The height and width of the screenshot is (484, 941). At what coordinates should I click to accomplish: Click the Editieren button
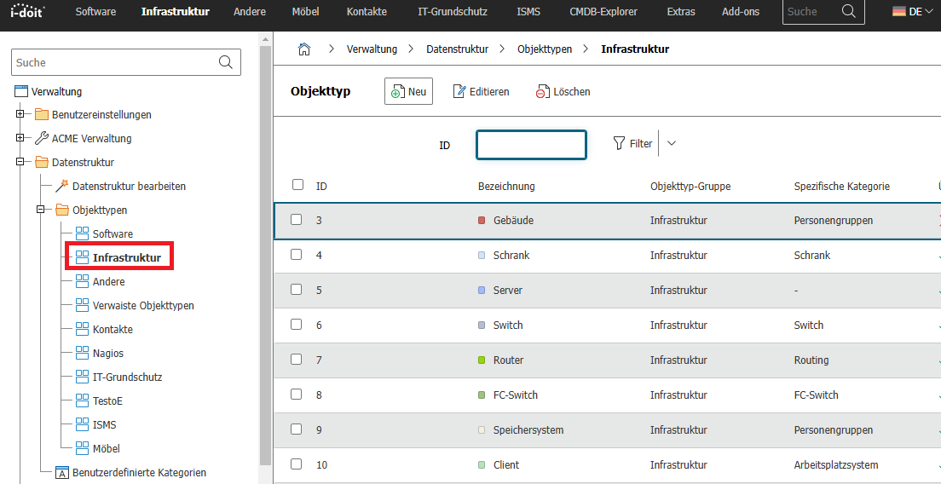click(x=482, y=91)
